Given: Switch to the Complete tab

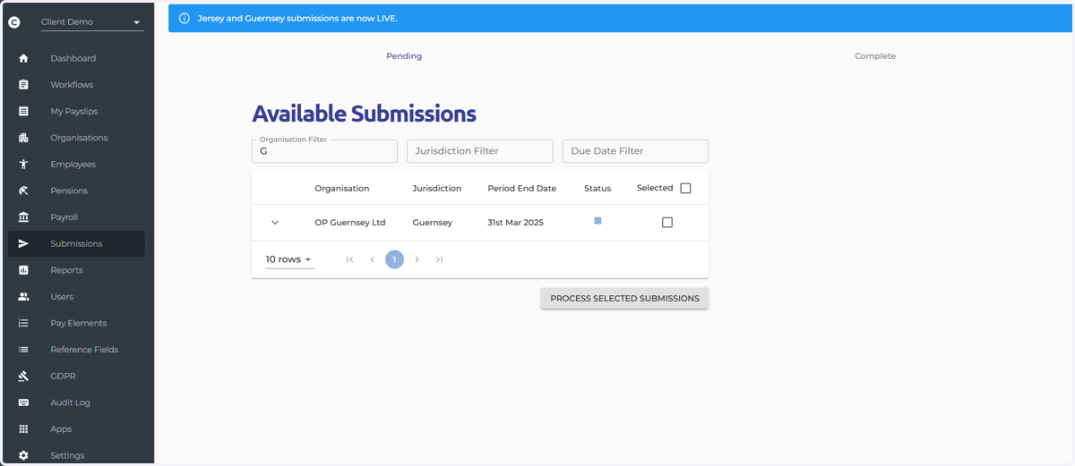Looking at the screenshot, I should pyautogui.click(x=875, y=55).
